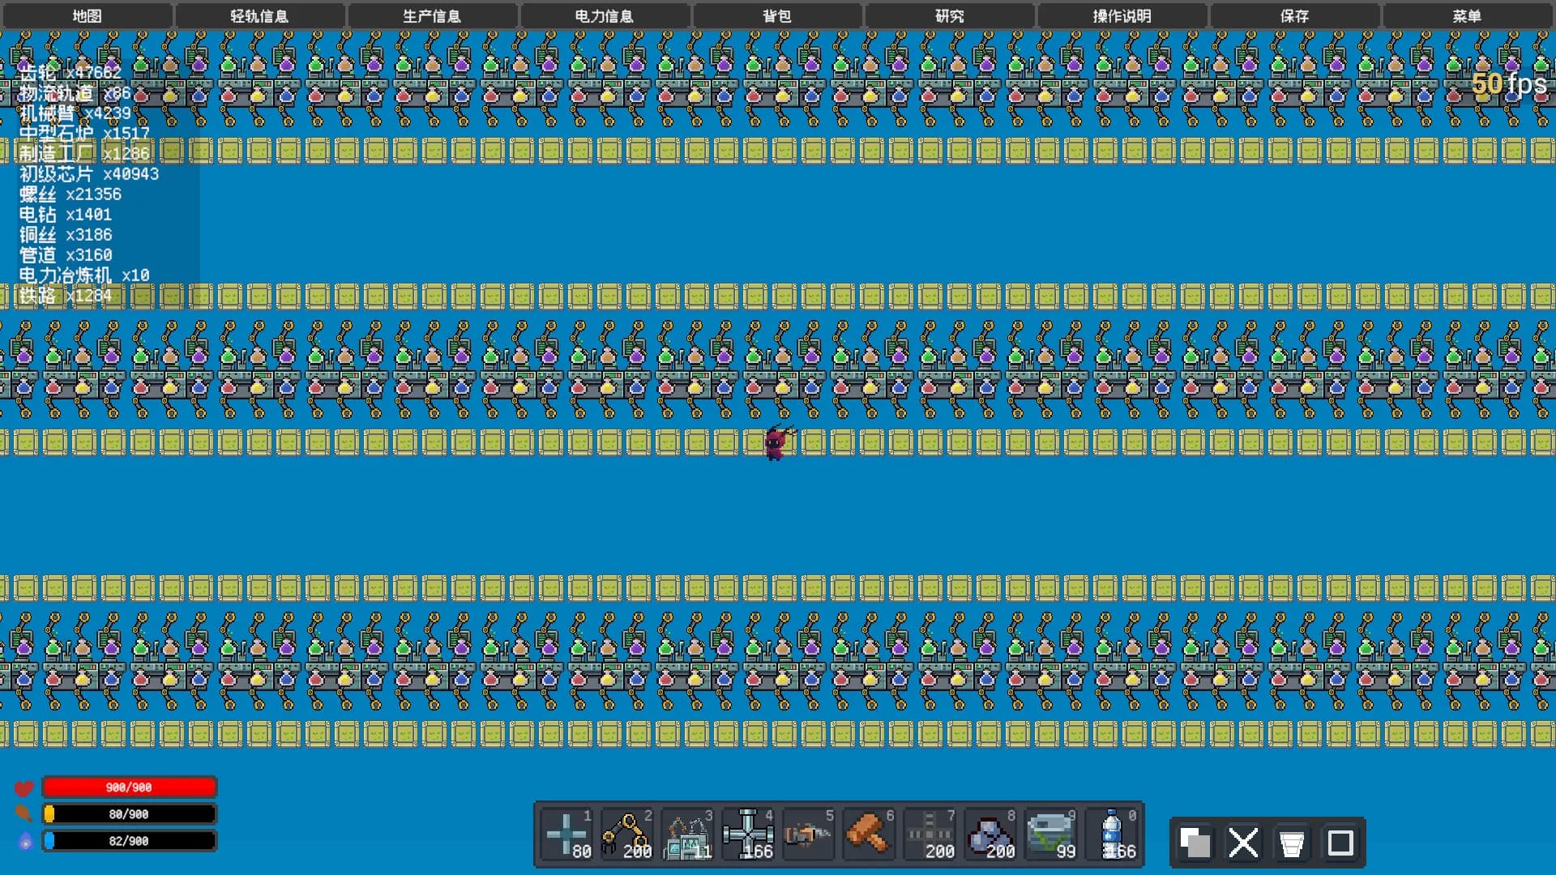Select the wooden hammer in slot 6
1556x875 pixels.
[869, 834]
